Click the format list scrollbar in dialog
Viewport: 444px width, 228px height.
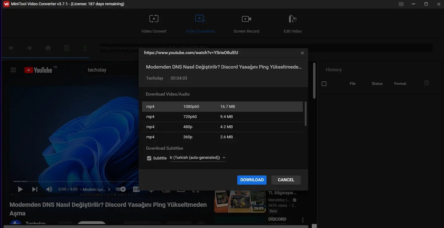[306, 114]
